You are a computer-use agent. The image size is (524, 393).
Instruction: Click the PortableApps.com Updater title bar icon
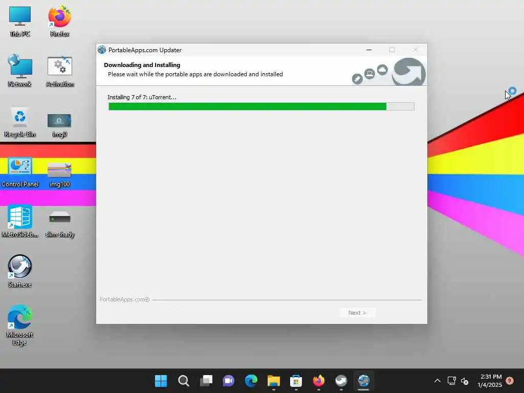point(102,50)
